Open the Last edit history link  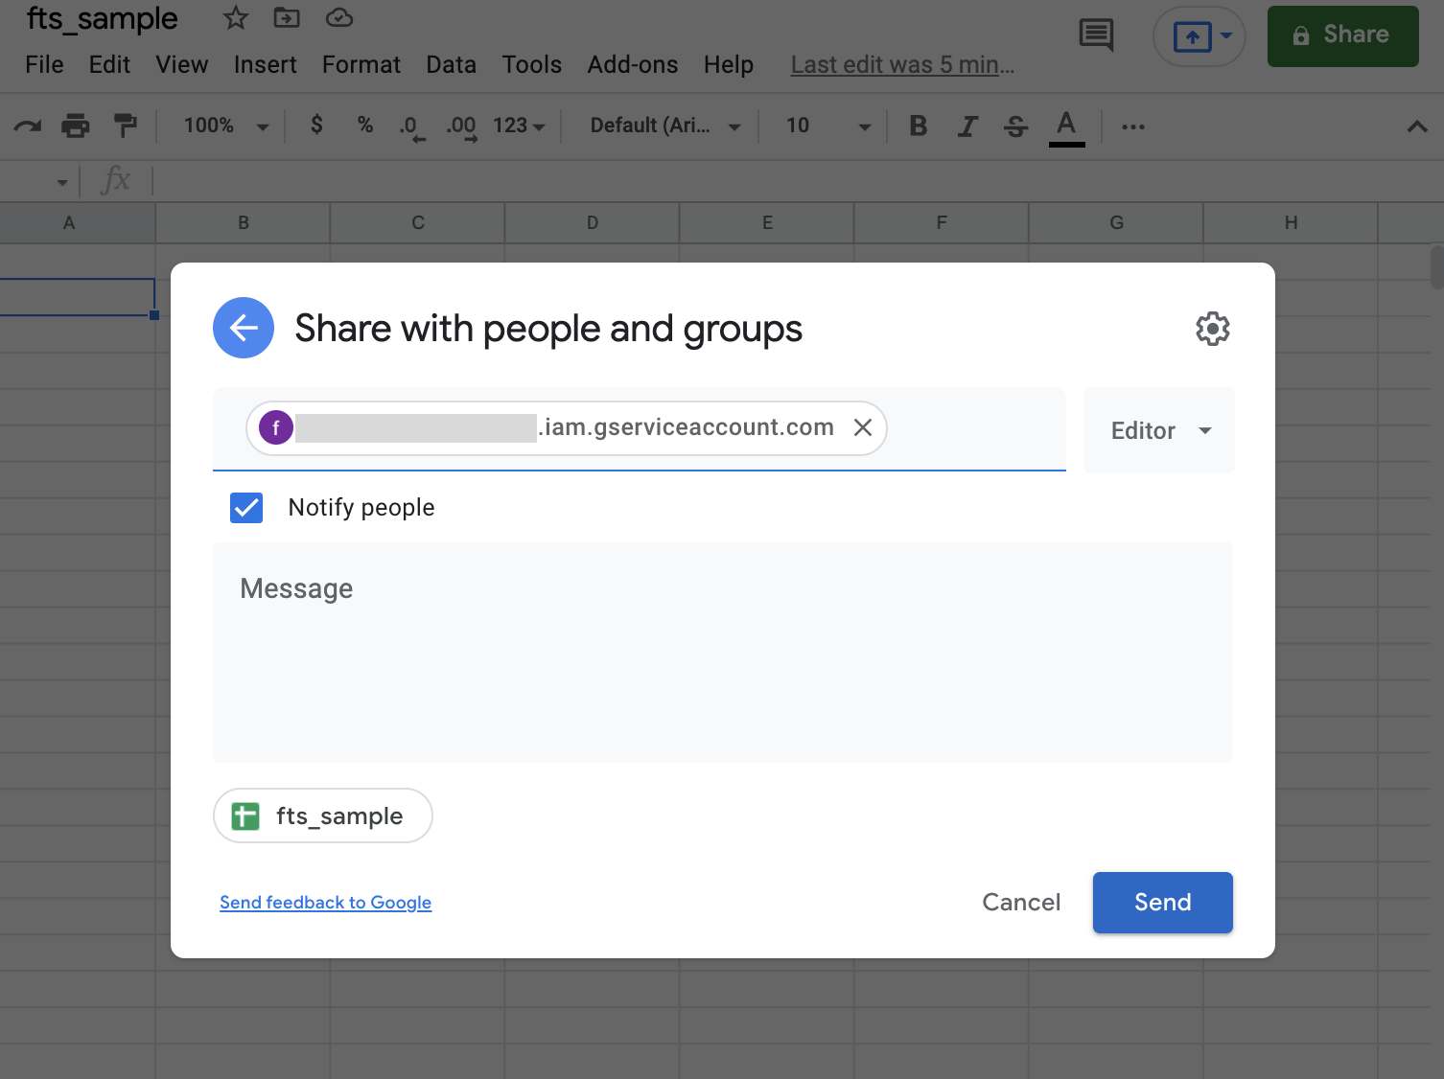coord(902,64)
